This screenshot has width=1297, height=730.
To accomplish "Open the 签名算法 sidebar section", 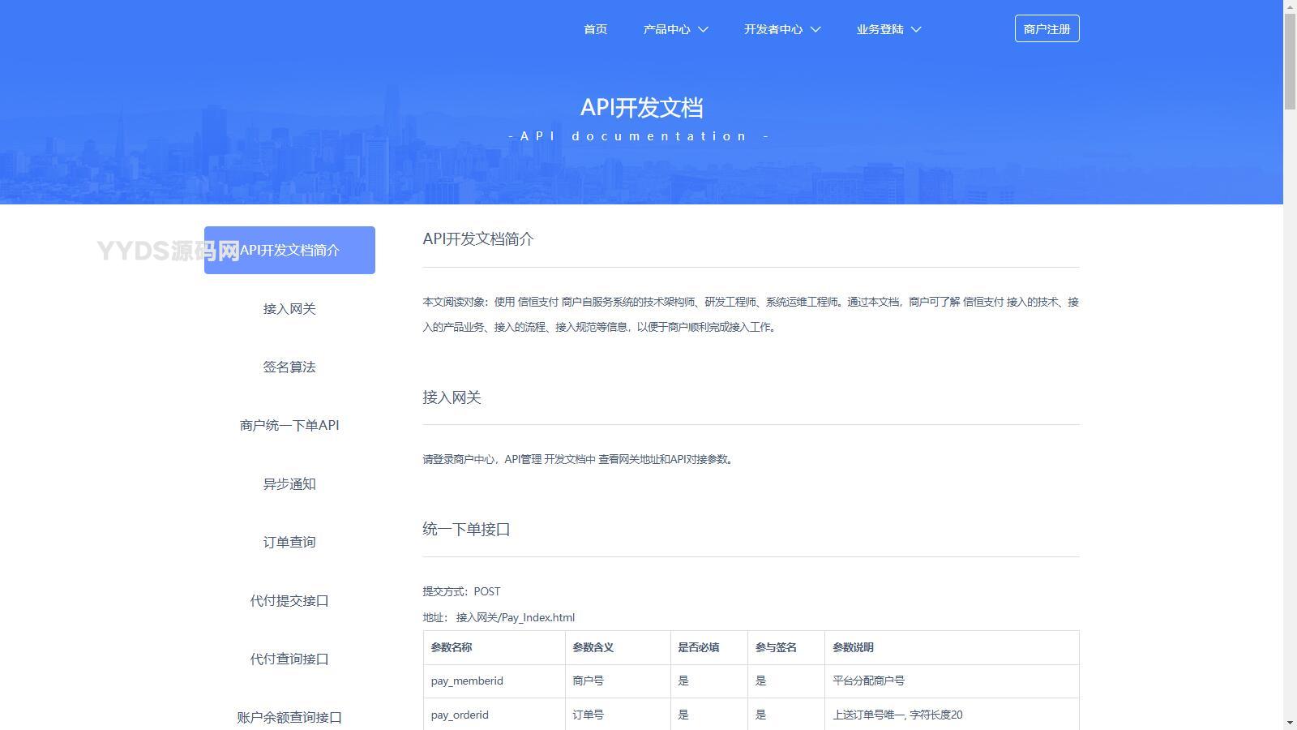I will 289,367.
